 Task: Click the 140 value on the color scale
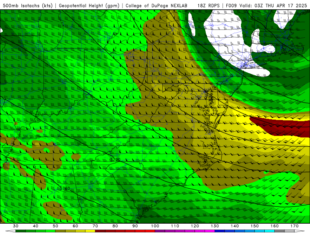(x=235, y=226)
